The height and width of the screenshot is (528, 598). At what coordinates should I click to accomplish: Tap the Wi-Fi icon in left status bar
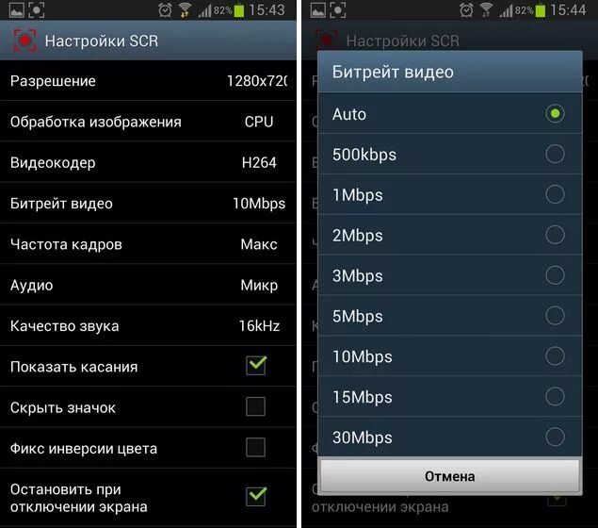(x=186, y=10)
